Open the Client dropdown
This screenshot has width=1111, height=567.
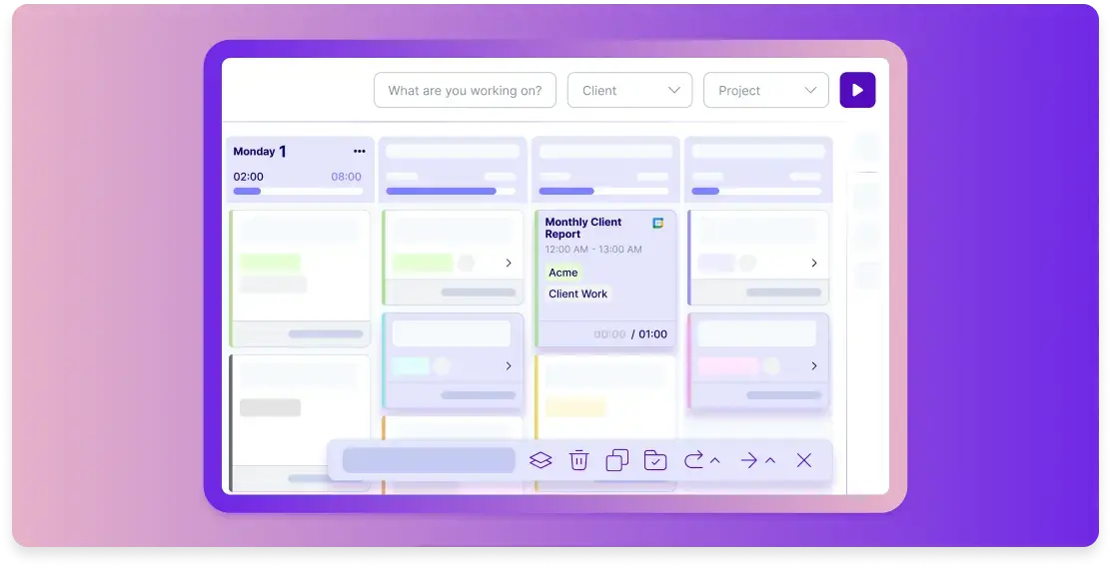pyautogui.click(x=629, y=90)
